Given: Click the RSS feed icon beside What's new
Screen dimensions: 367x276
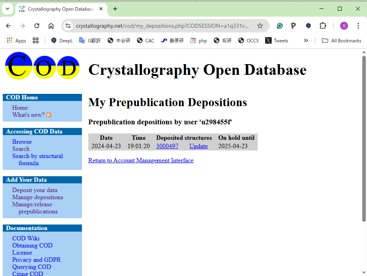Looking at the screenshot, I should (x=49, y=115).
